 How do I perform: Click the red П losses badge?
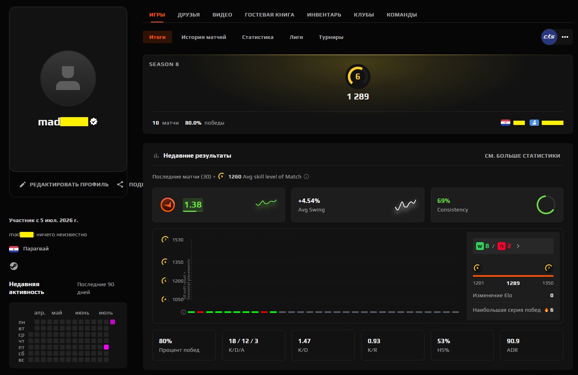point(501,246)
